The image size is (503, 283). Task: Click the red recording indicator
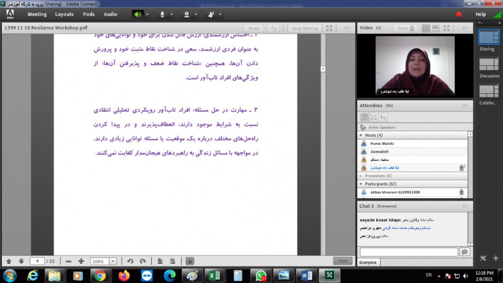click(459, 14)
